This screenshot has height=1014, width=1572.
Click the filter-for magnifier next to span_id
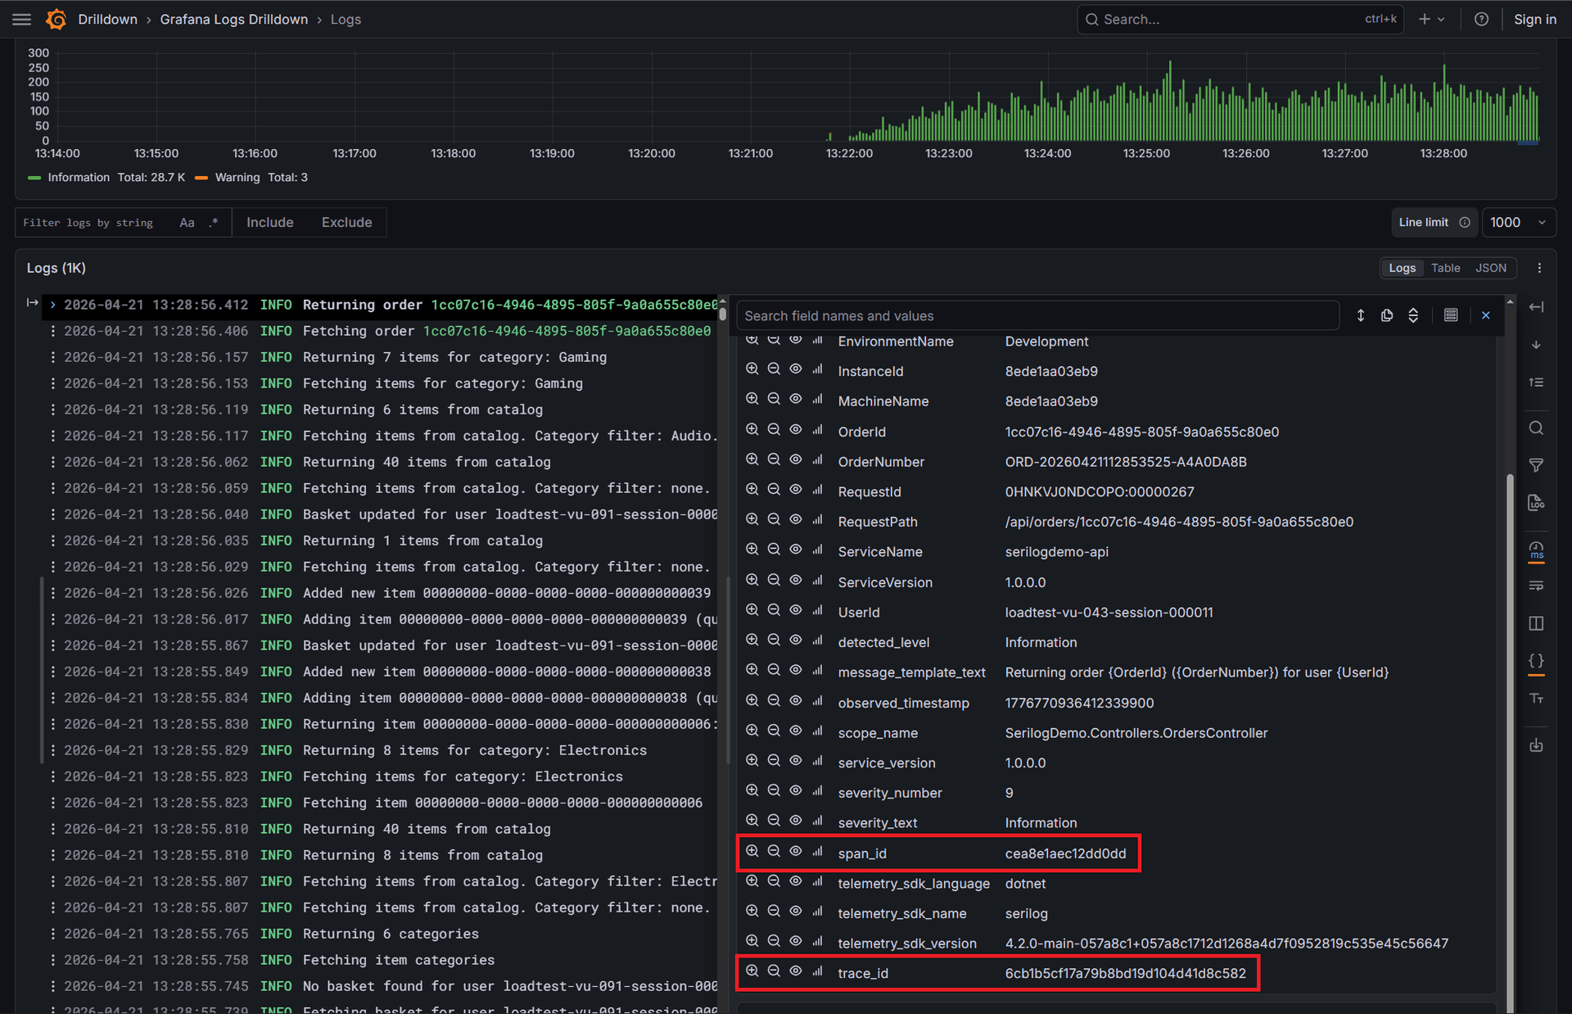click(752, 850)
